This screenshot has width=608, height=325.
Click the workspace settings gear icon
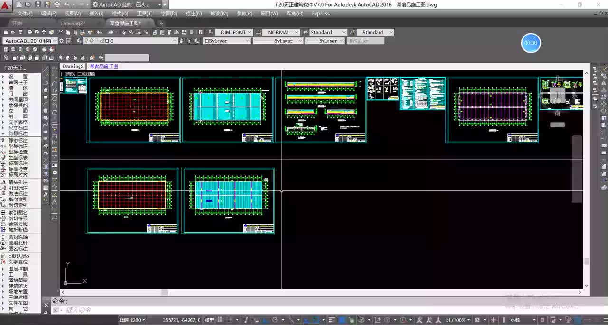tap(62, 41)
